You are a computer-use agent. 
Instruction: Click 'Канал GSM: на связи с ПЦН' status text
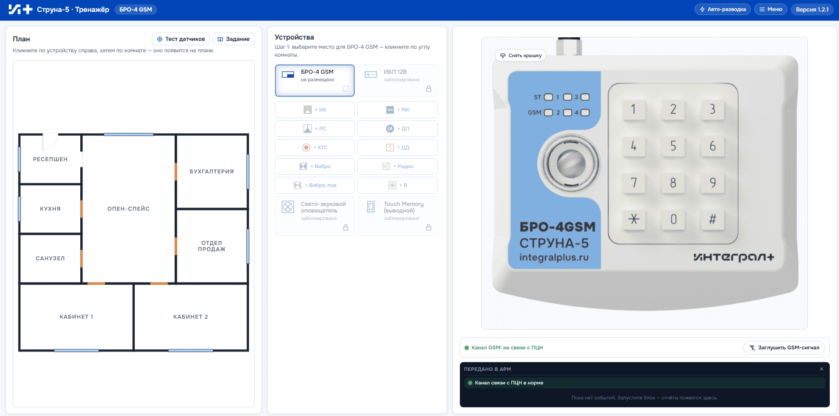507,348
